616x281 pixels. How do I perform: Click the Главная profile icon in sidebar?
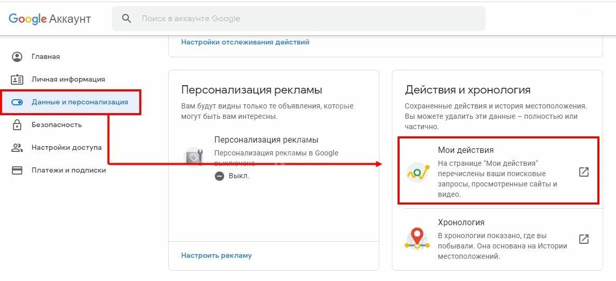click(x=17, y=57)
